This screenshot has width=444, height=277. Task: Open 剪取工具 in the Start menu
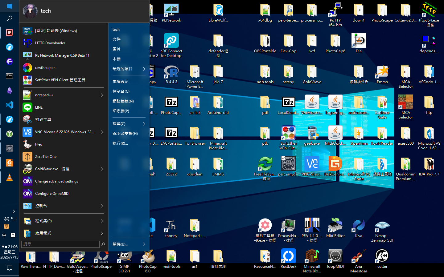(x=64, y=120)
